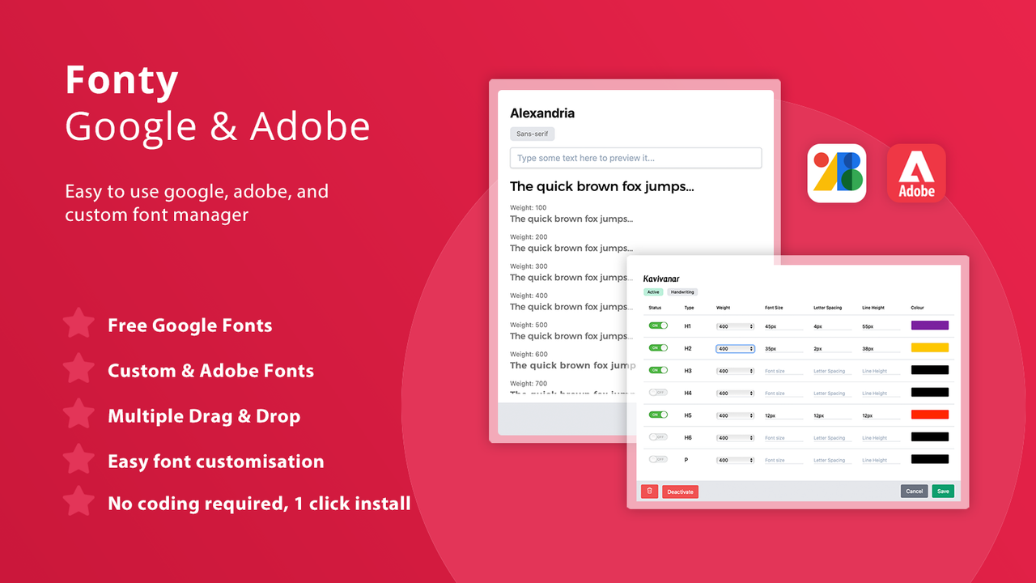Click the Letter Spacing column header
The image size is (1036, 583).
point(827,308)
